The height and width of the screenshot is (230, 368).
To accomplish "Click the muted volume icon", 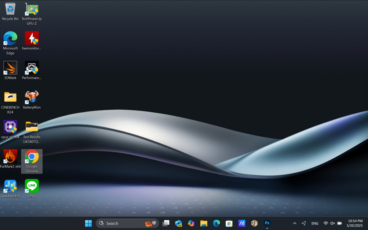I will tap(333, 223).
